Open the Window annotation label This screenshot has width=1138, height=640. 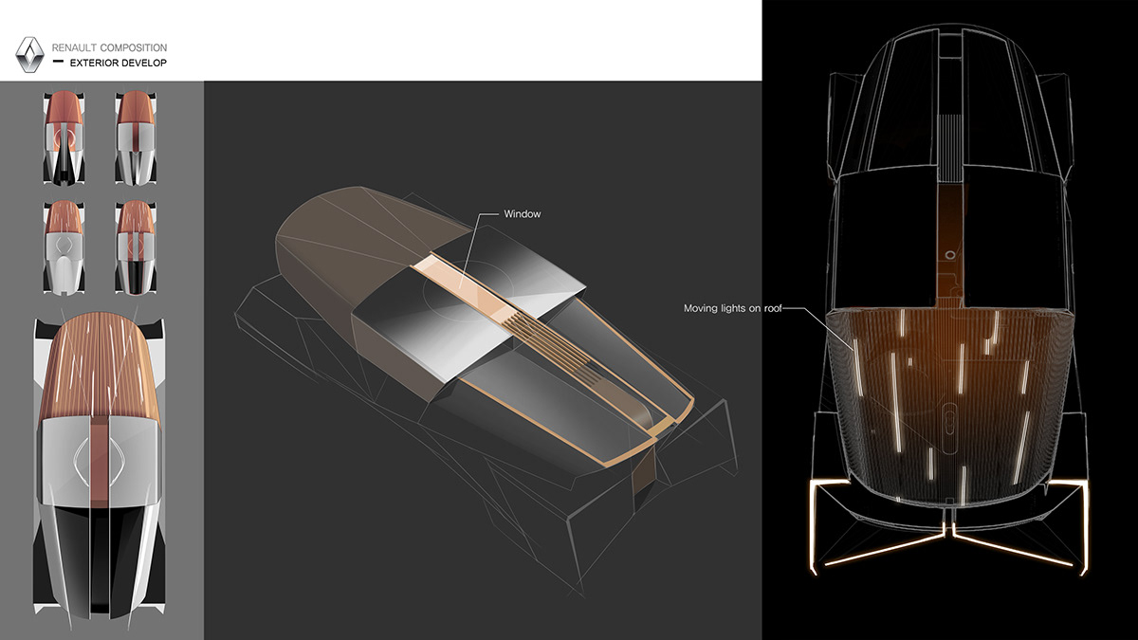point(523,214)
